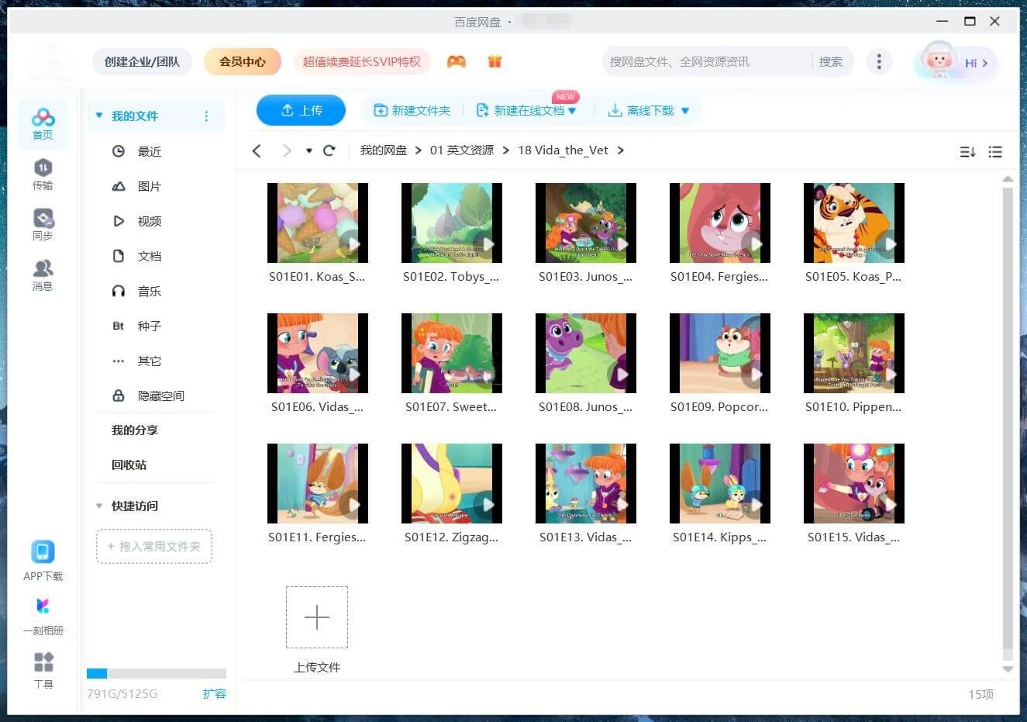Open the S01E05 tiger video thumbnail
The width and height of the screenshot is (1027, 722).
click(853, 223)
